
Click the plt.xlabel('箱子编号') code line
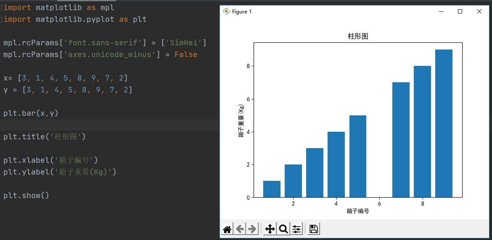coord(51,160)
